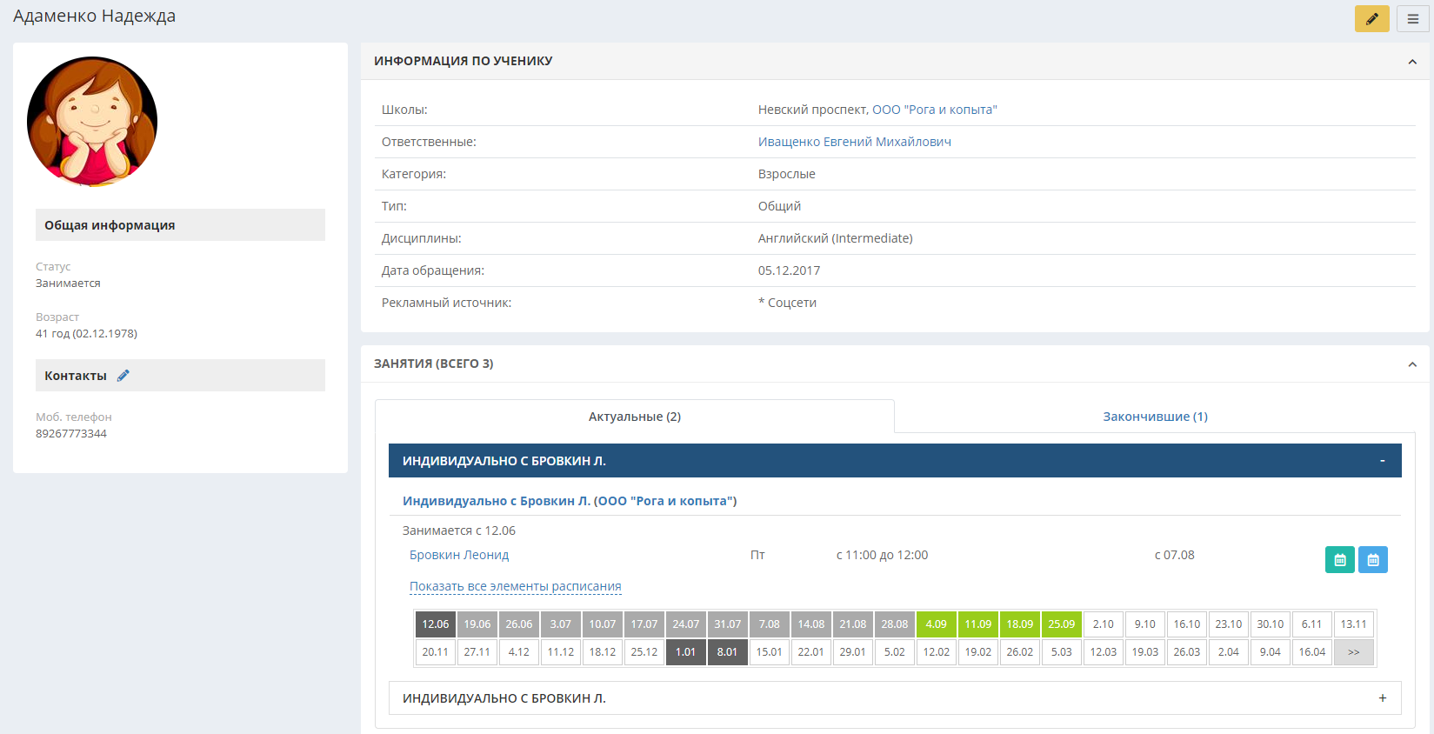Screen dimensions: 1434x734
Task: Edit contacts with the pencil icon
Action: [123, 376]
